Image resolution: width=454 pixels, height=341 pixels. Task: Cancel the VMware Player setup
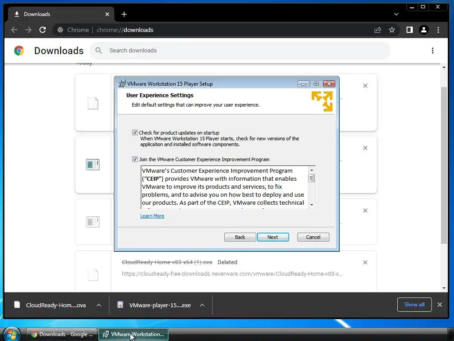click(313, 237)
